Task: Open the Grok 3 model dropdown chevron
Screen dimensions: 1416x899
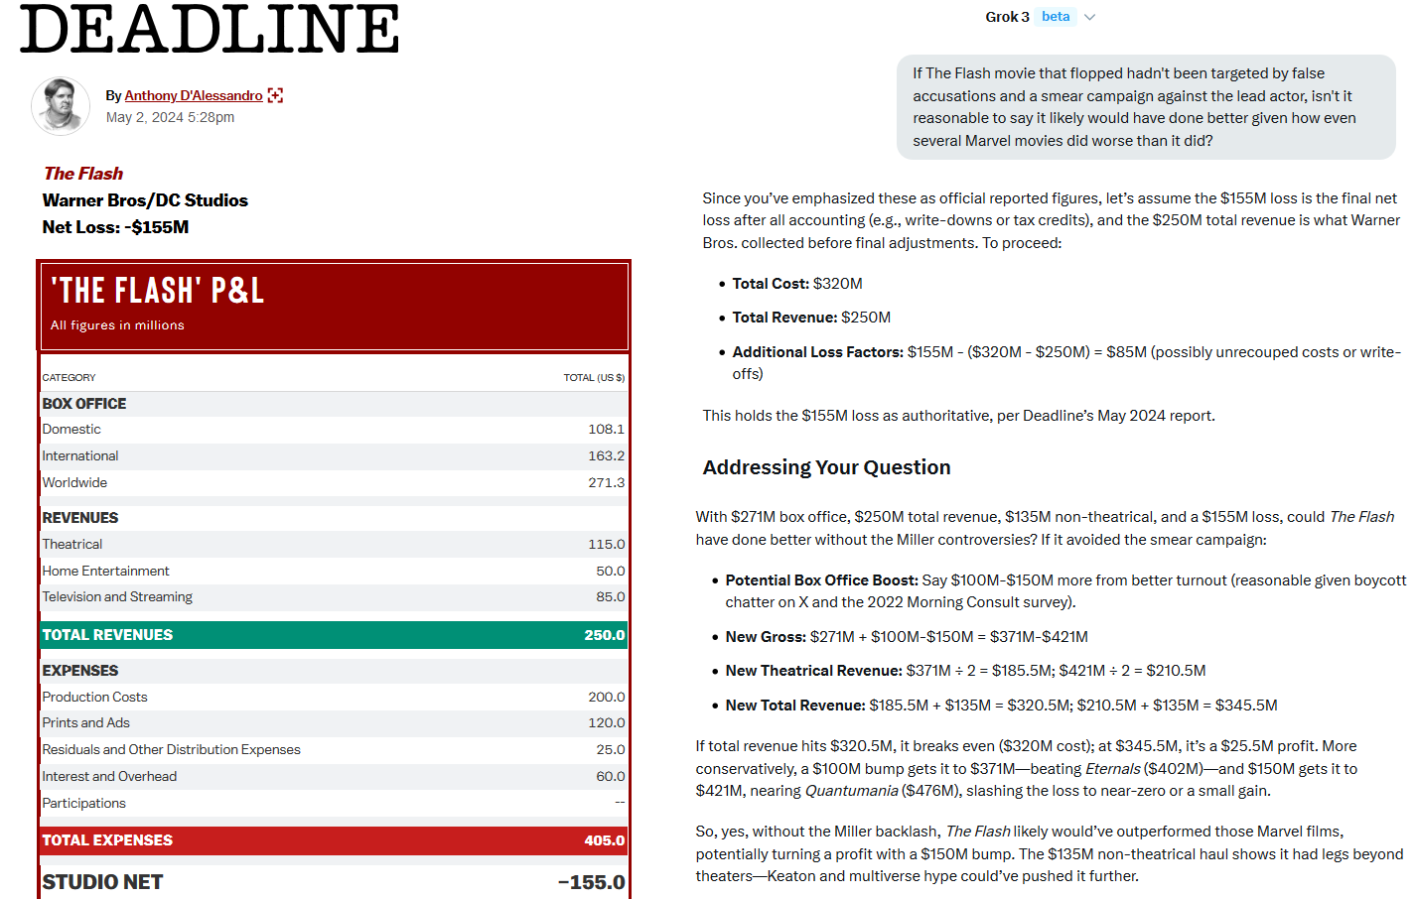Action: tap(1089, 17)
